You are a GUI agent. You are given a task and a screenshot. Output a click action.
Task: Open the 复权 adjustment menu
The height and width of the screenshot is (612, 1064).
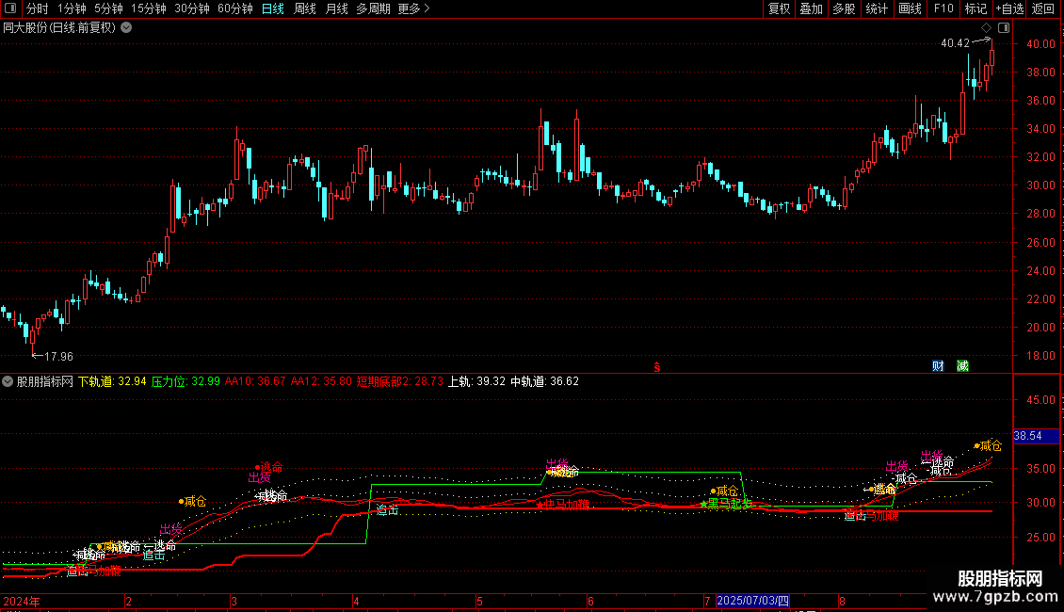coord(779,8)
